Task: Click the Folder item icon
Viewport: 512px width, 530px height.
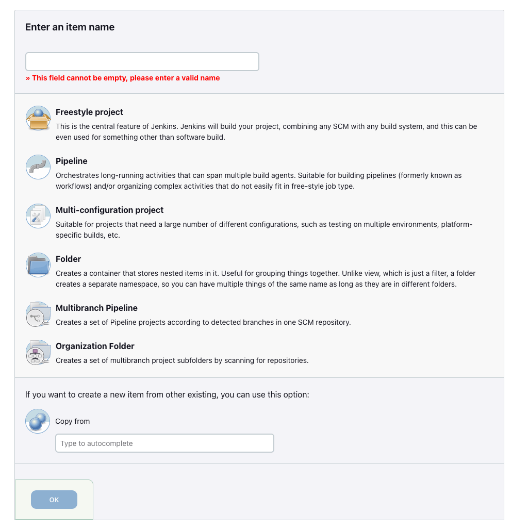Action: tap(38, 265)
